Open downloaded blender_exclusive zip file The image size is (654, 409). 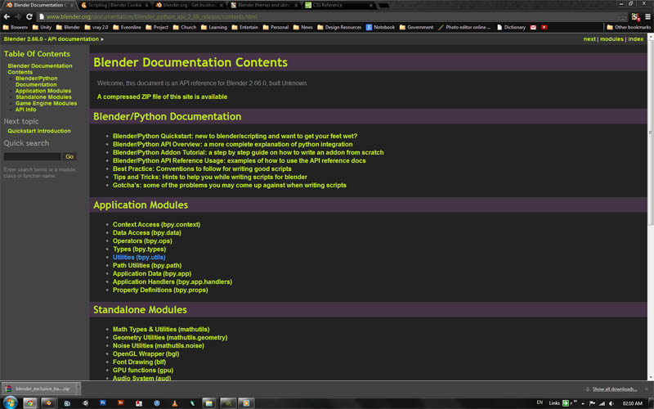[38, 389]
